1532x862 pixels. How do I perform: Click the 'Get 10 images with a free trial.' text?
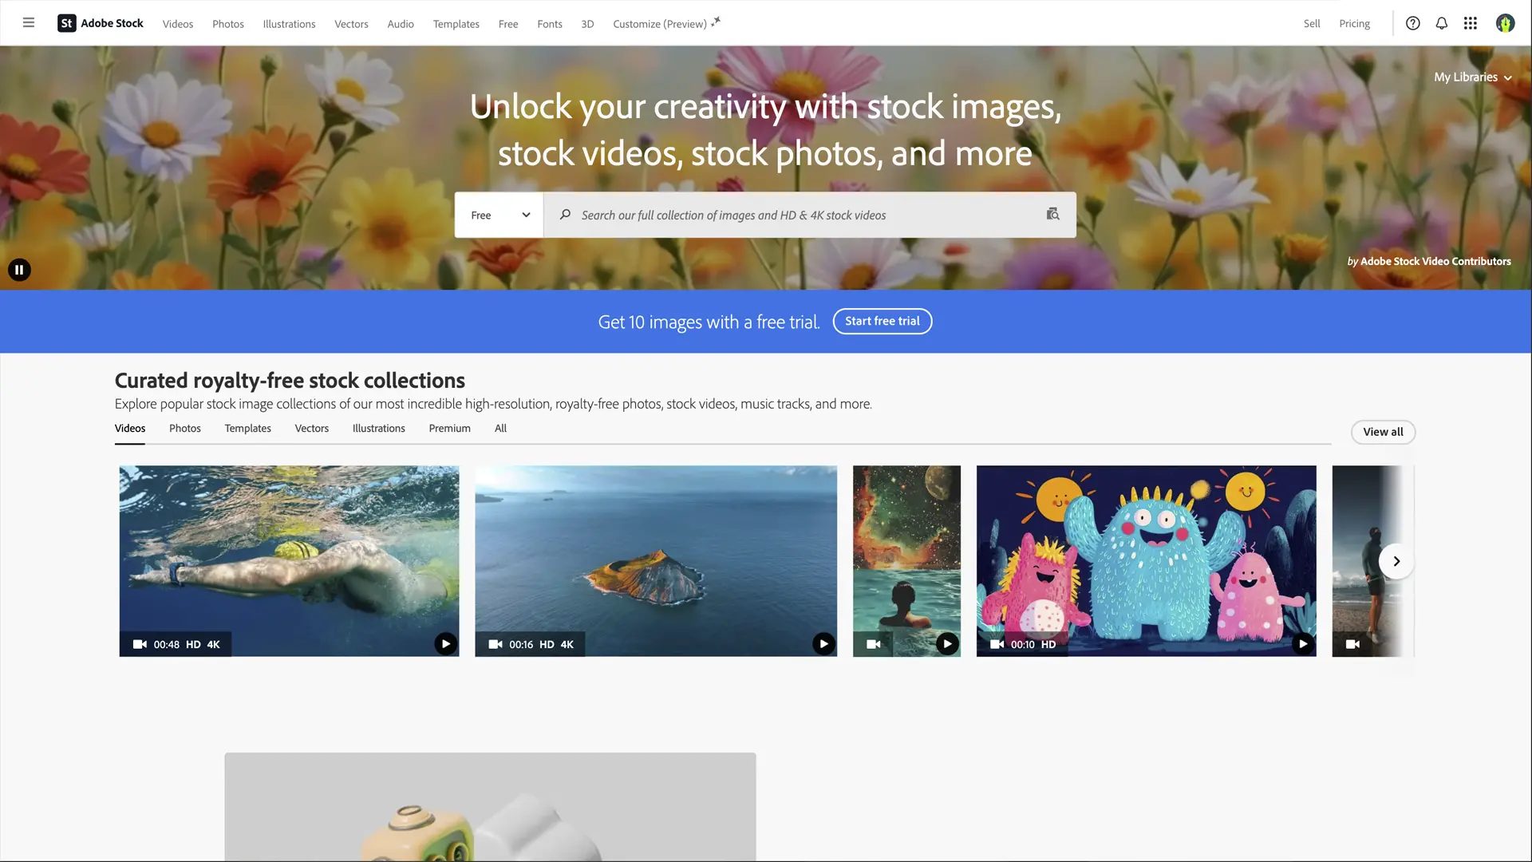pyautogui.click(x=709, y=322)
